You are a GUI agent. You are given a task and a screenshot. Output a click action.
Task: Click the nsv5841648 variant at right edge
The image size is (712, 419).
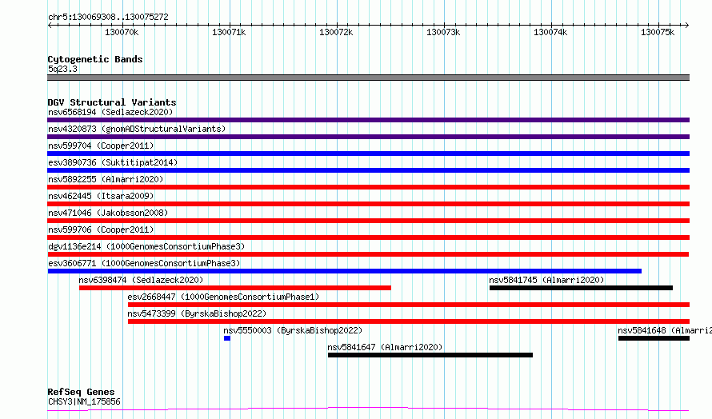654,338
